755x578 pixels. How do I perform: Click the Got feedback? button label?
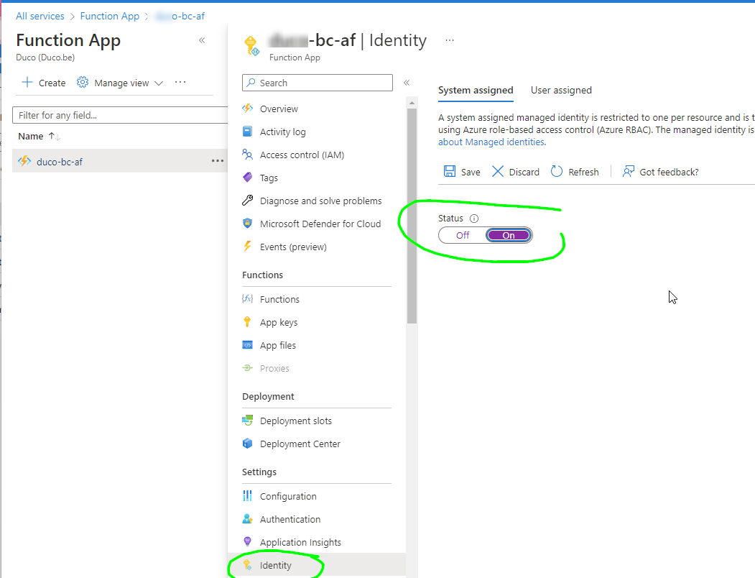click(670, 172)
